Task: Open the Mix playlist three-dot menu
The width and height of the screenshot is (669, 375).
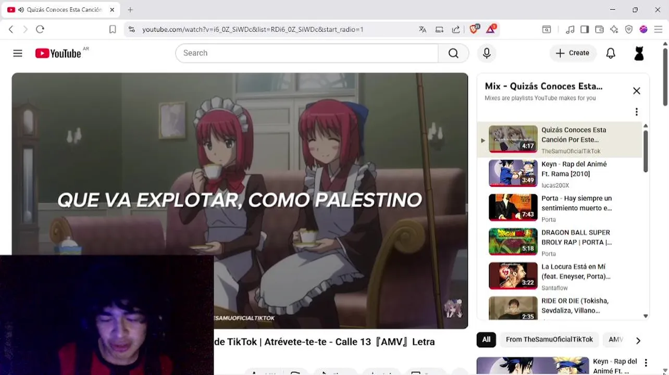Action: click(636, 112)
